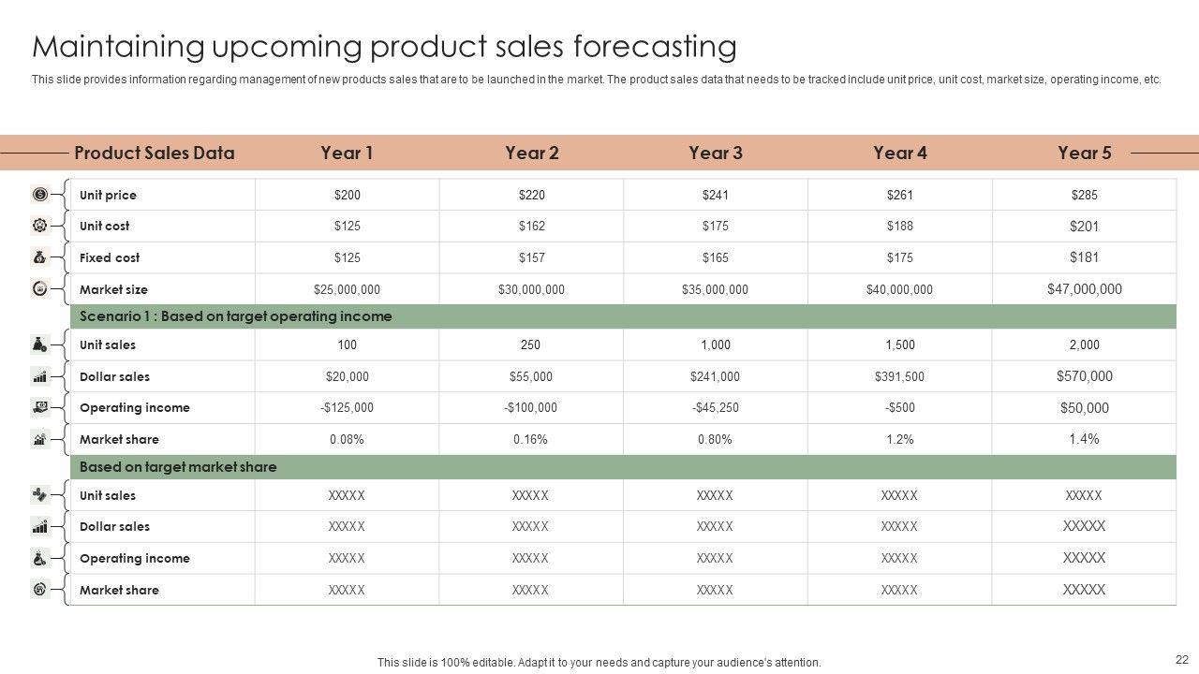Click the dollar coin icon beside Unit price
1199x674 pixels.
click(40, 195)
